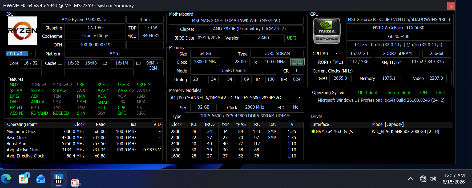Image resolution: width=472 pixels, height=188 pixels.
Task: Click the UEFI Boot status label
Action: [368, 92]
